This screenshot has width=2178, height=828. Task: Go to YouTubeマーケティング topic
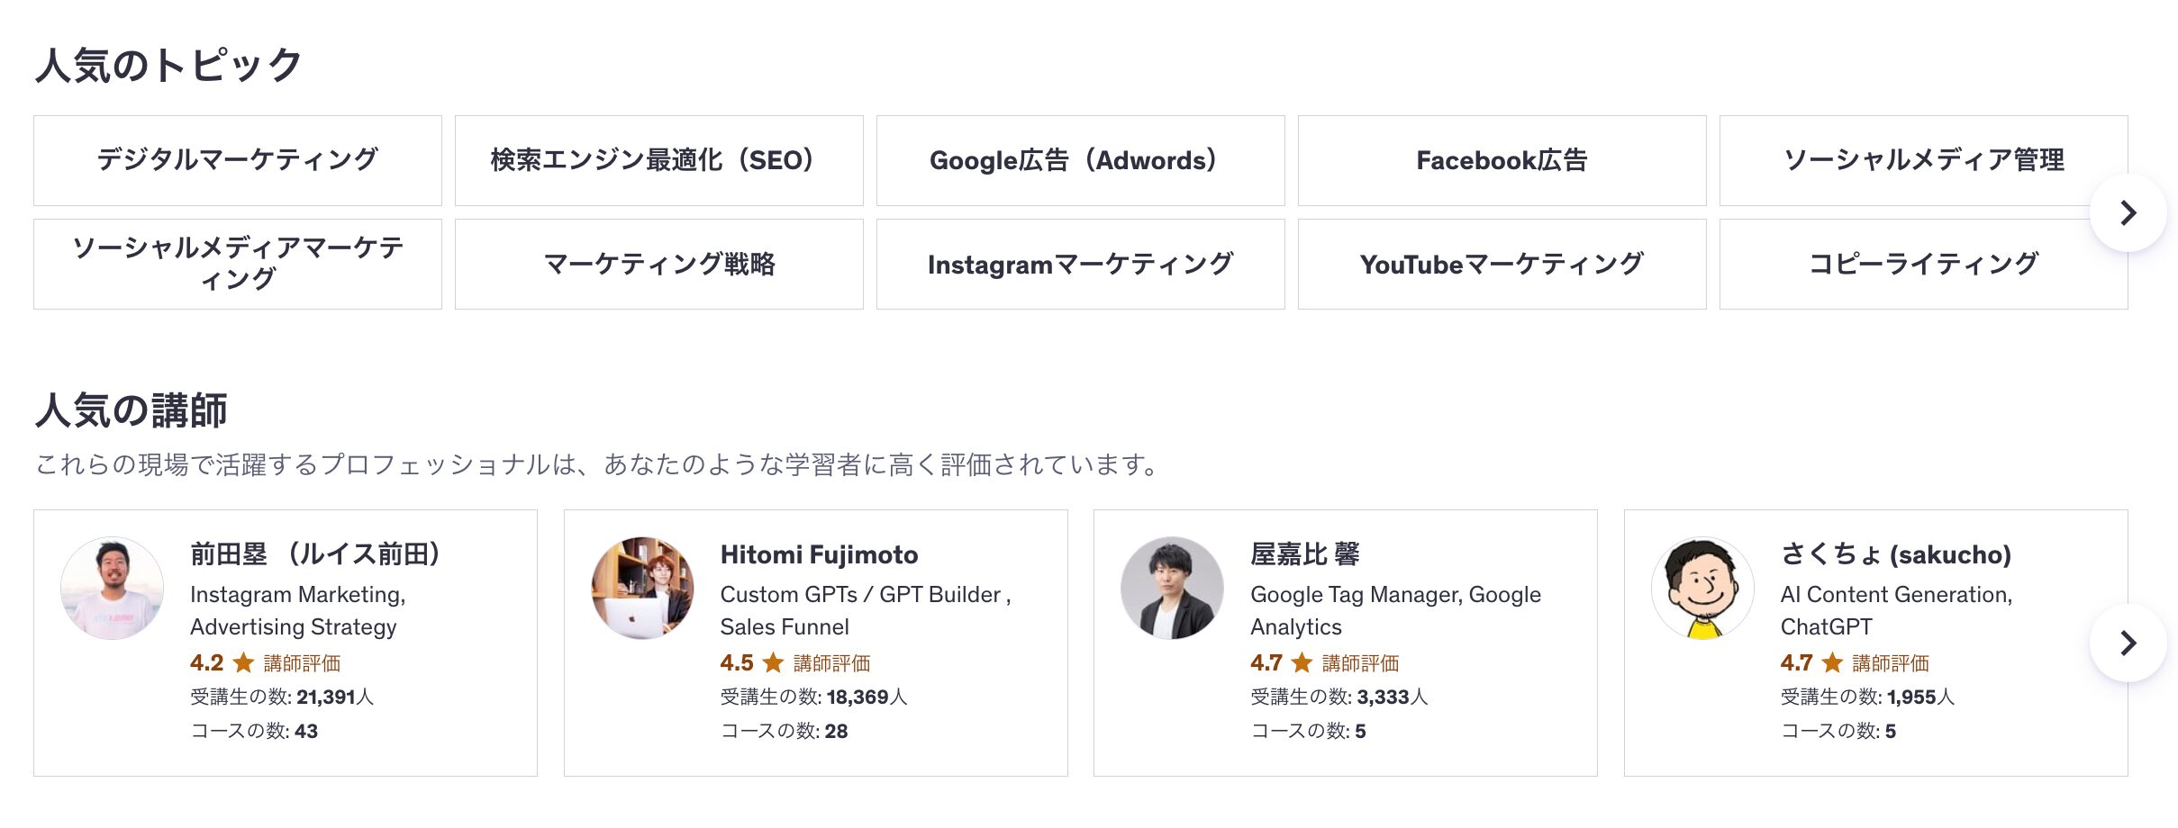point(1502,264)
